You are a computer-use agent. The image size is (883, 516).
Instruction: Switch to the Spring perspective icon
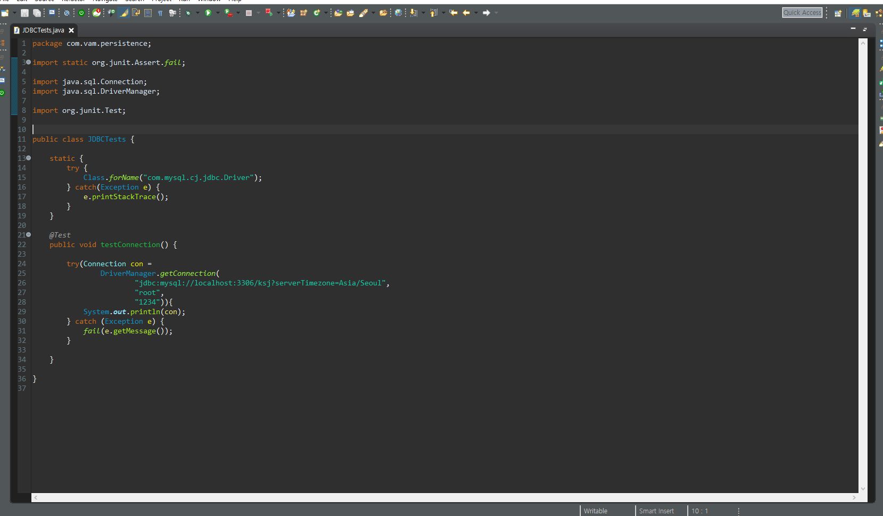click(x=855, y=13)
